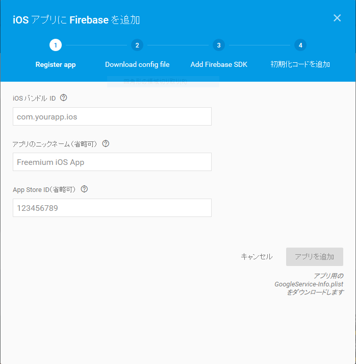Go to Download config file step

(x=137, y=64)
